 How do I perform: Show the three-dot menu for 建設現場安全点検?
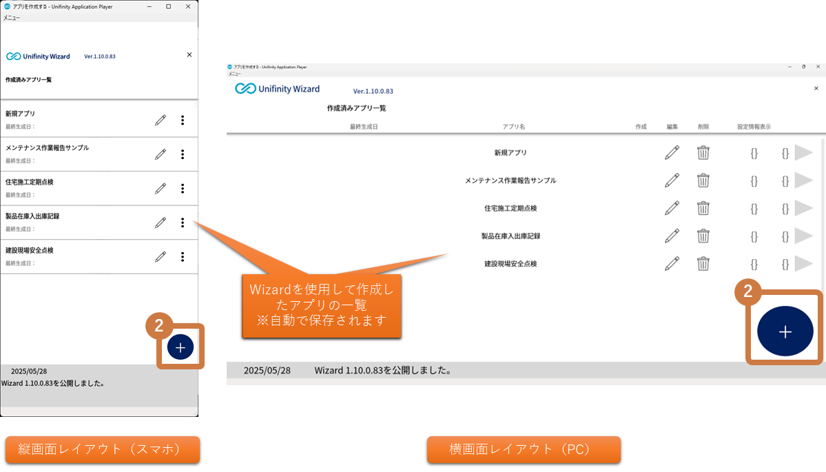pos(183,256)
